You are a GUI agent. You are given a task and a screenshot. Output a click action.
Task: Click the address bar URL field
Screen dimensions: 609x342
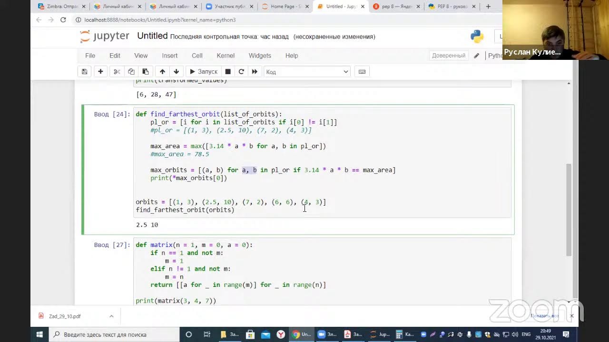285,20
